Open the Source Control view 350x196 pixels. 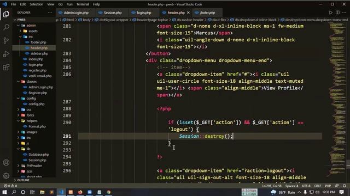[6, 40]
